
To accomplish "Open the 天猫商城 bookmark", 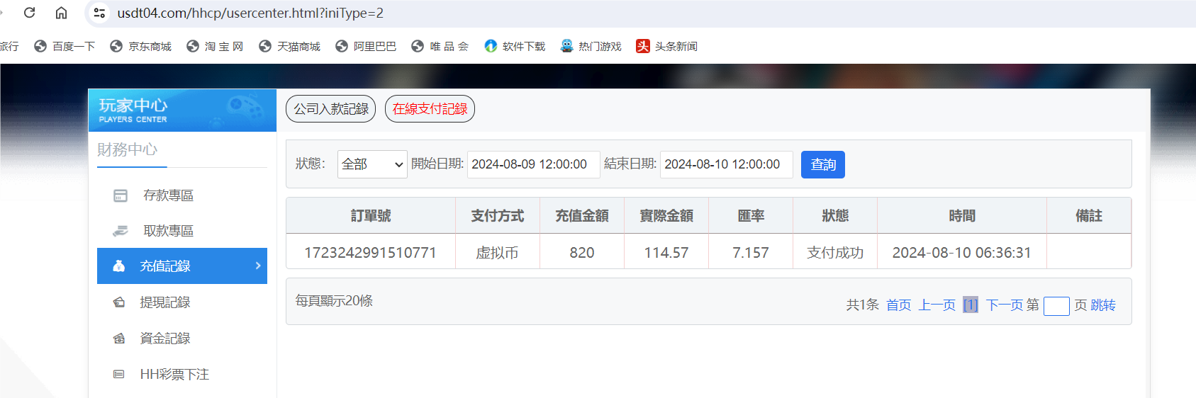I will pyautogui.click(x=289, y=46).
